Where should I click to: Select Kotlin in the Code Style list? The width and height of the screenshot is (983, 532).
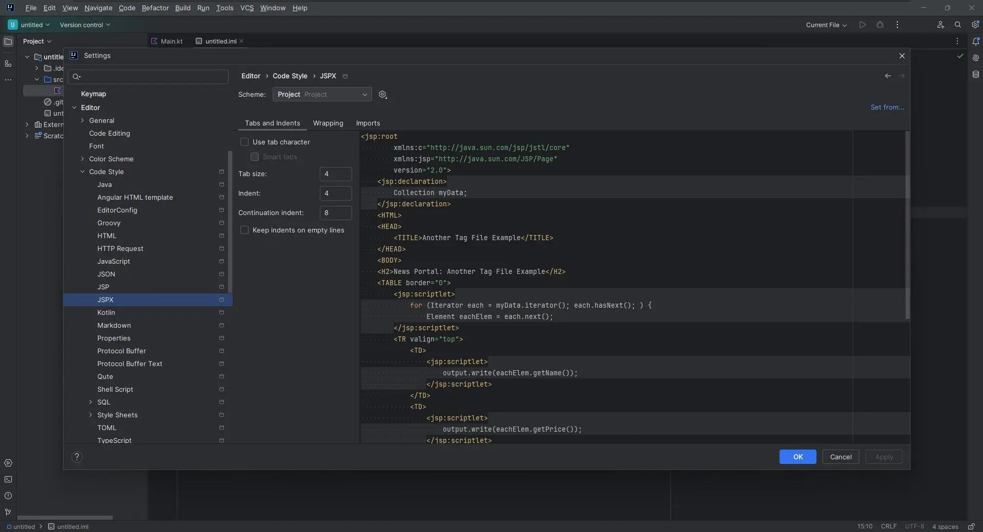pos(106,313)
